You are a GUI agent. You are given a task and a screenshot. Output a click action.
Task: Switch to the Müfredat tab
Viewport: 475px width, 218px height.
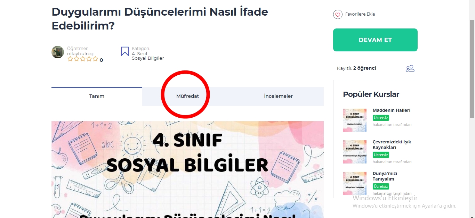click(188, 96)
